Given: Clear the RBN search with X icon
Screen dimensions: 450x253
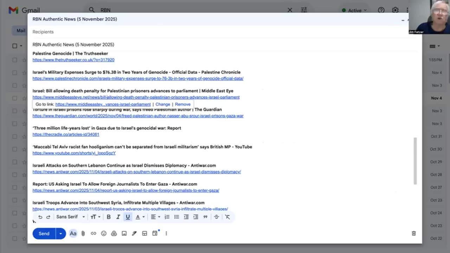Looking at the screenshot, I should point(290,10).
